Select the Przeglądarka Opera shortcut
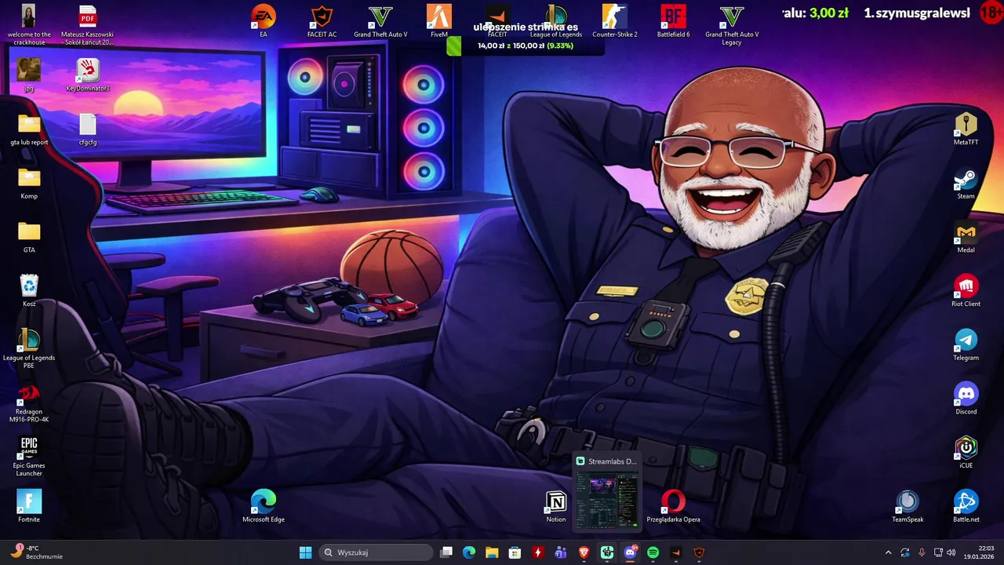The image size is (1004, 565). pos(673,506)
